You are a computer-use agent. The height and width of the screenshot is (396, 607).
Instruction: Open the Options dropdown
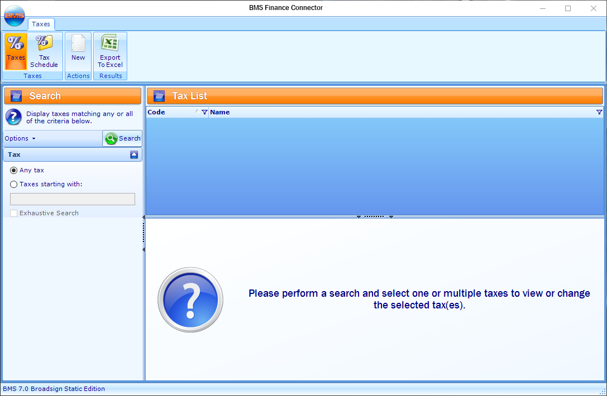click(x=20, y=138)
